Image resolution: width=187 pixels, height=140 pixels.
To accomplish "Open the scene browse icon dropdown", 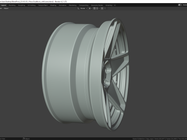I will pos(180,5).
